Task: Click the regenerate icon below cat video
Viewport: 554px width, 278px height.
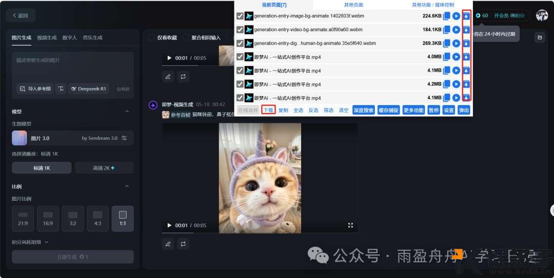Action: [183, 244]
